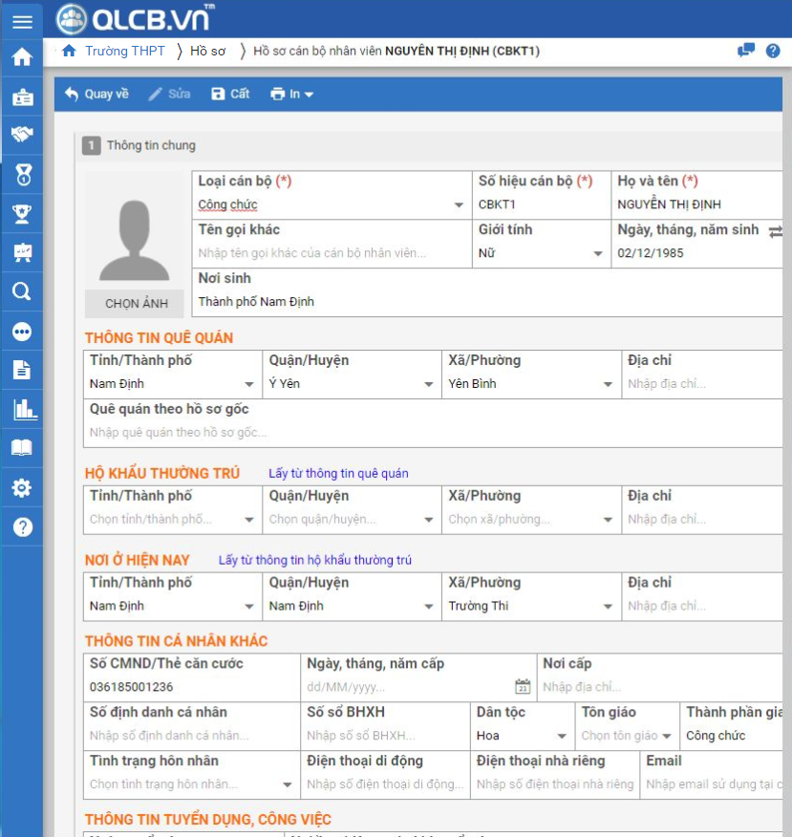This screenshot has height=837, width=792.
Task: Open the Giới tính dropdown
Action: click(598, 254)
